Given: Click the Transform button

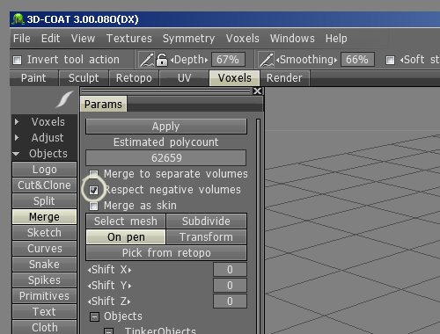Looking at the screenshot, I should click(x=206, y=237).
